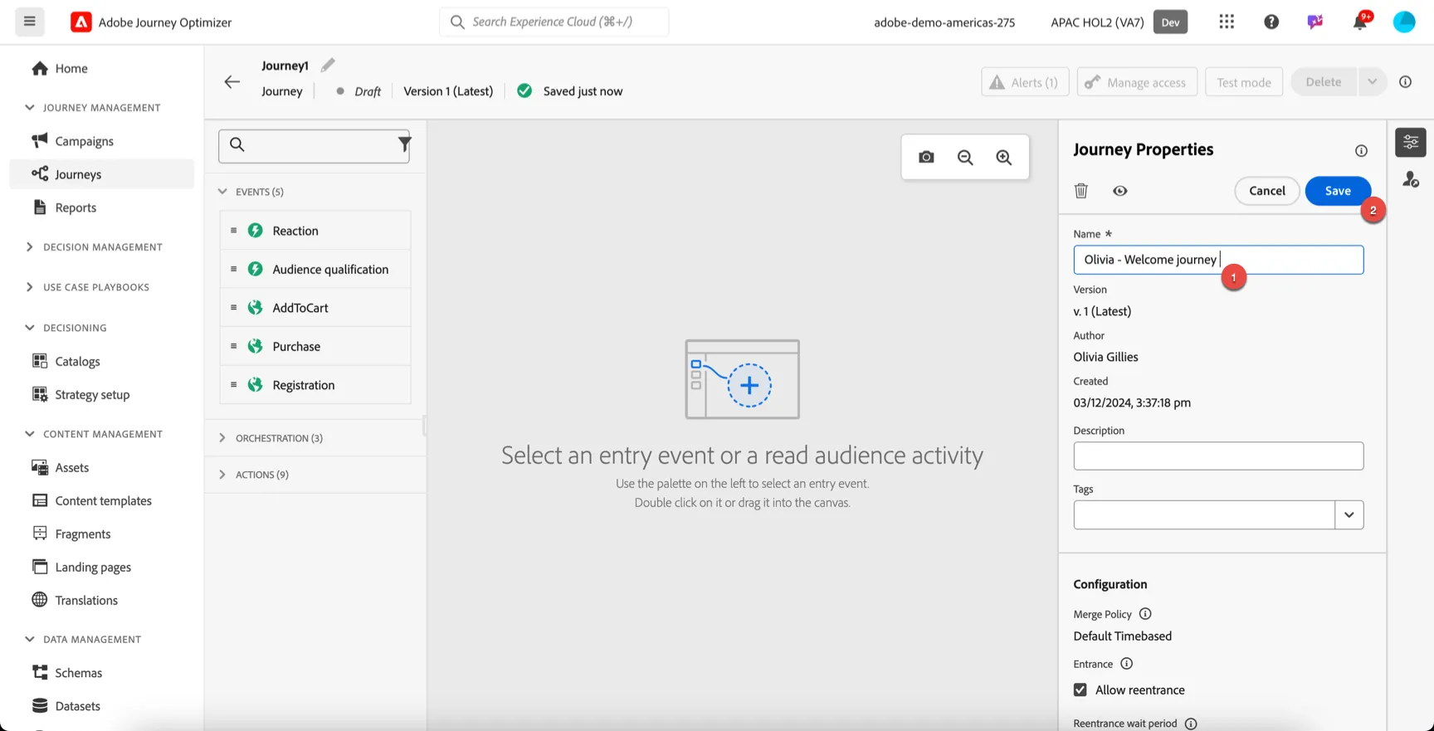Click the Merge Policy info icon

pyautogui.click(x=1145, y=614)
